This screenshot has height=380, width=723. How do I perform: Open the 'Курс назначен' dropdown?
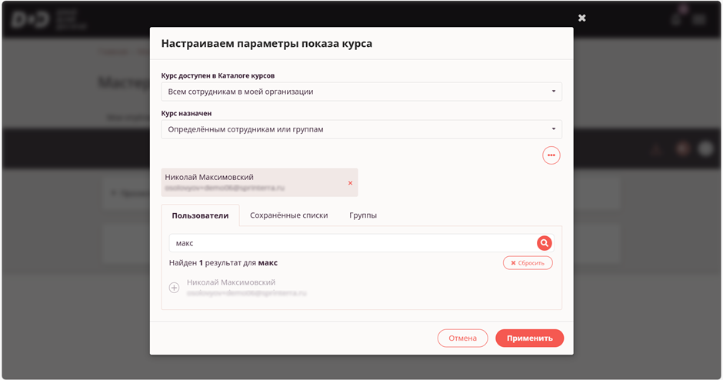click(x=361, y=129)
